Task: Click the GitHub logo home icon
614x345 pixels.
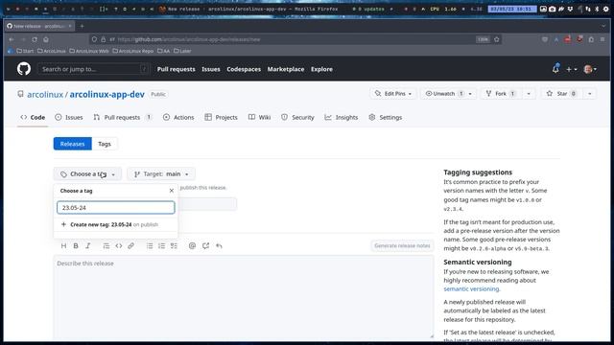Action: [x=24, y=69]
